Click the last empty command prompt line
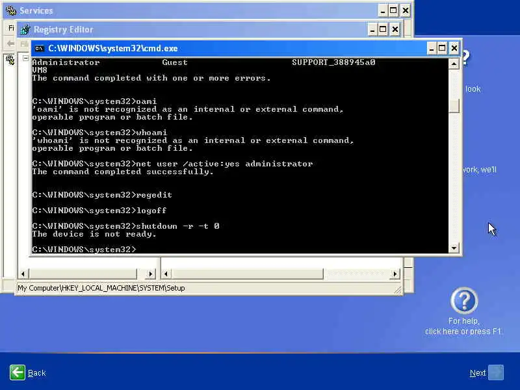 coord(84,250)
